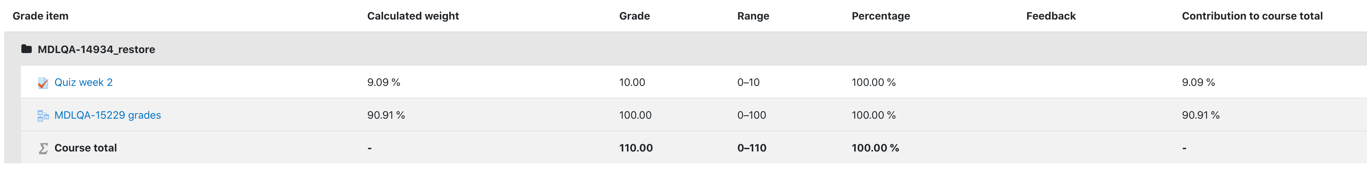Click the quiz icon next to Quiz week 2

43,83
